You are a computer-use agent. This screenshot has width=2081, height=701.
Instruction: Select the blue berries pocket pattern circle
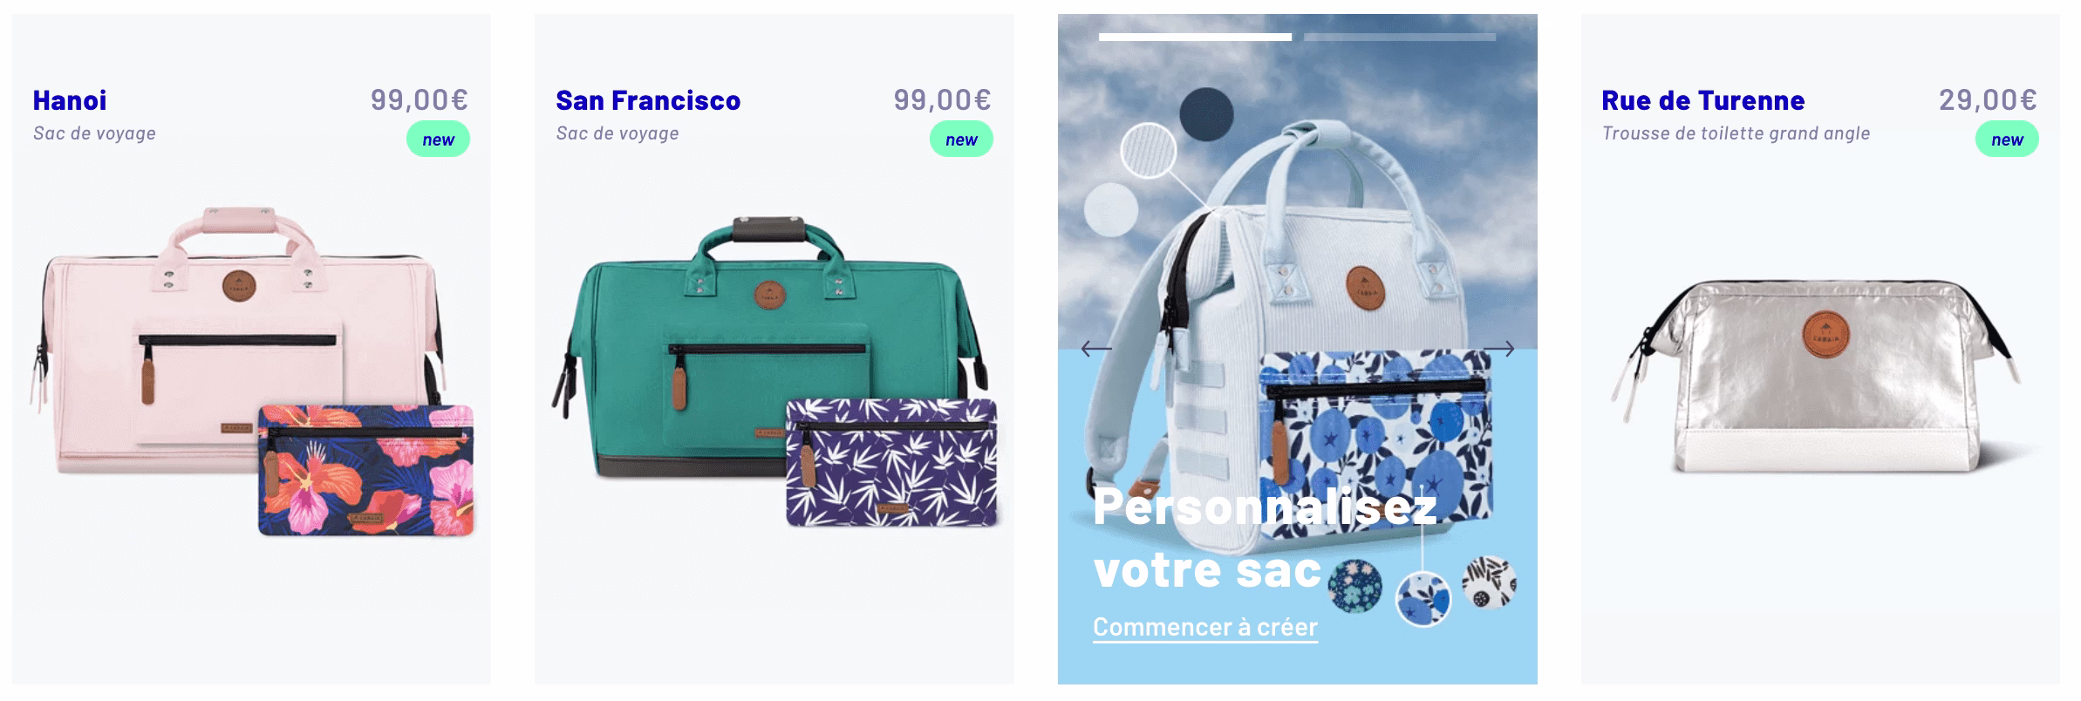click(1423, 598)
